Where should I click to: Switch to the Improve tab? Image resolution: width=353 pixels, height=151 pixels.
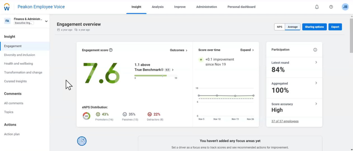180,7
